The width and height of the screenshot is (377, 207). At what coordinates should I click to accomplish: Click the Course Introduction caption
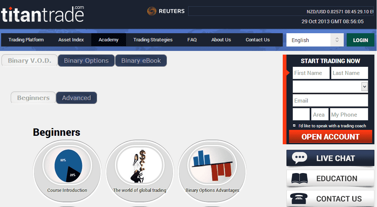[x=67, y=190]
